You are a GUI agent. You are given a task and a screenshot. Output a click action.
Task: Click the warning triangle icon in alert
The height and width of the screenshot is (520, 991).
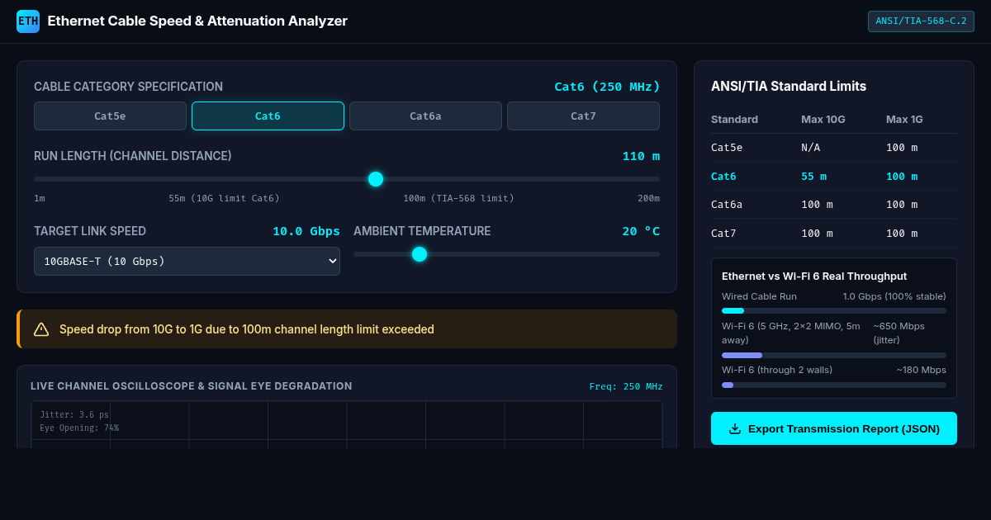point(41,329)
